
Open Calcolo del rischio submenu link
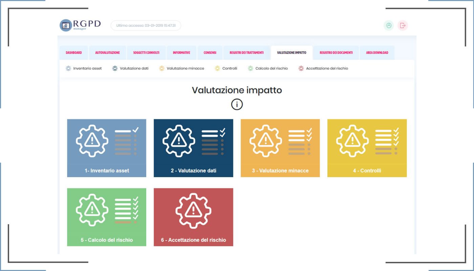[272, 68]
